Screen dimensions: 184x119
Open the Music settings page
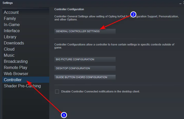click(x=26, y=55)
